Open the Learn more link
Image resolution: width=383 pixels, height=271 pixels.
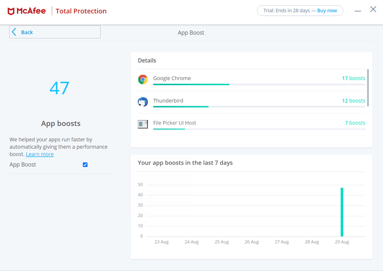coord(40,154)
